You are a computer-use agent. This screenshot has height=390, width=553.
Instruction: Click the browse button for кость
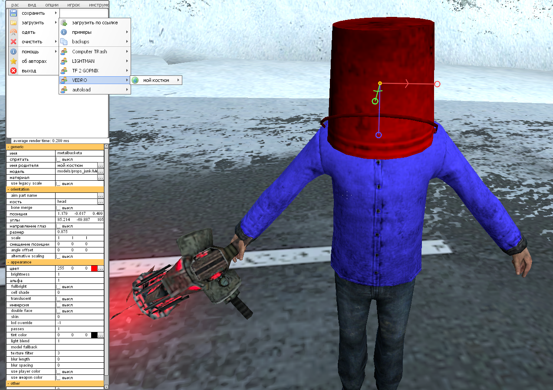(x=101, y=202)
